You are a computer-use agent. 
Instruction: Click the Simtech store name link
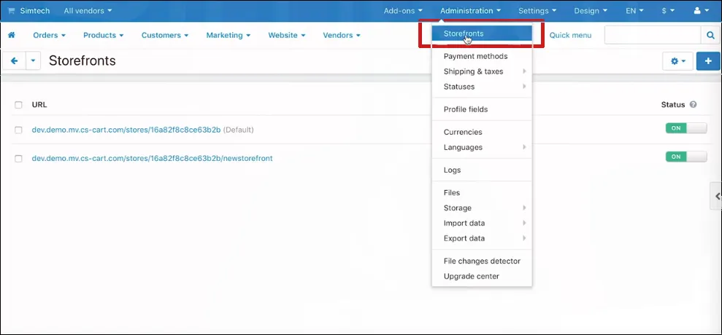34,11
